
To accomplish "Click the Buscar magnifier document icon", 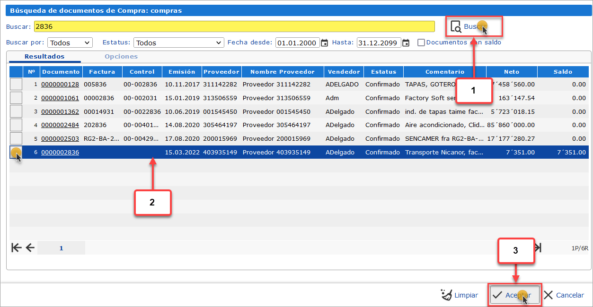I will pyautogui.click(x=456, y=26).
